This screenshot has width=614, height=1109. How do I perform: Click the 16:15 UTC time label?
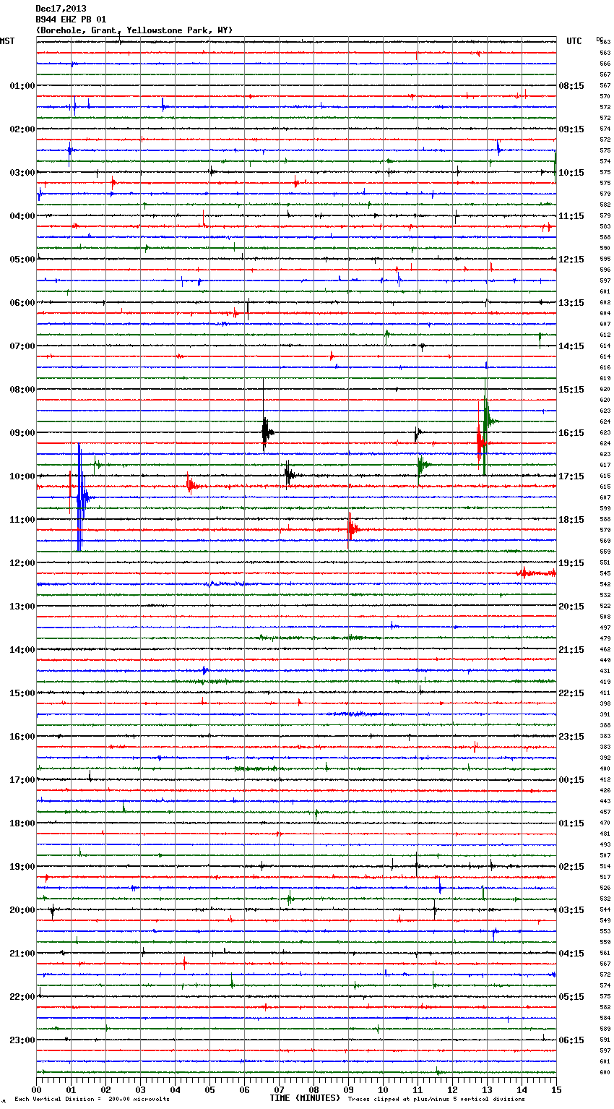(571, 433)
